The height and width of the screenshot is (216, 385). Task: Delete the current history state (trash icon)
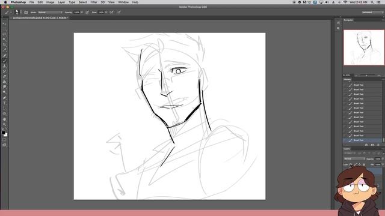[378, 145]
